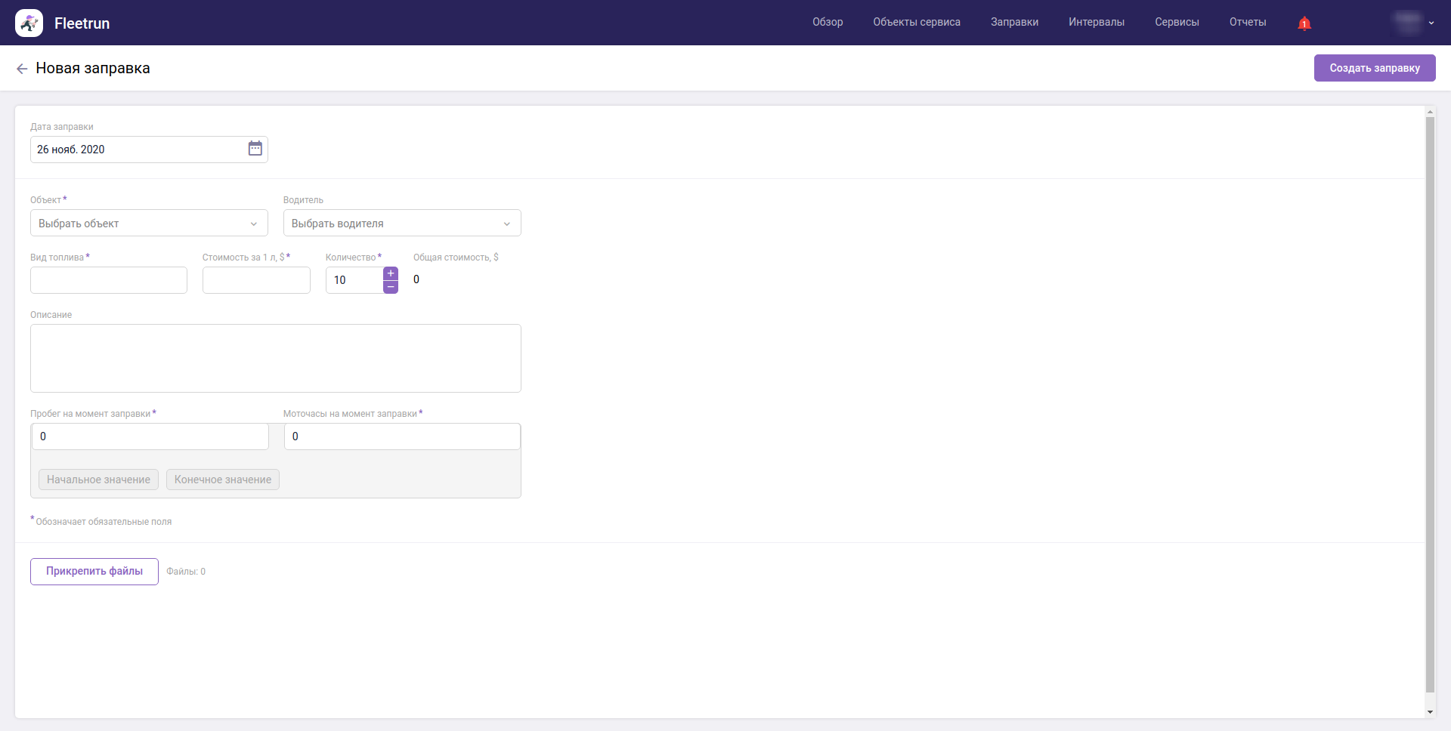Select the Конечное значение option

[223, 480]
